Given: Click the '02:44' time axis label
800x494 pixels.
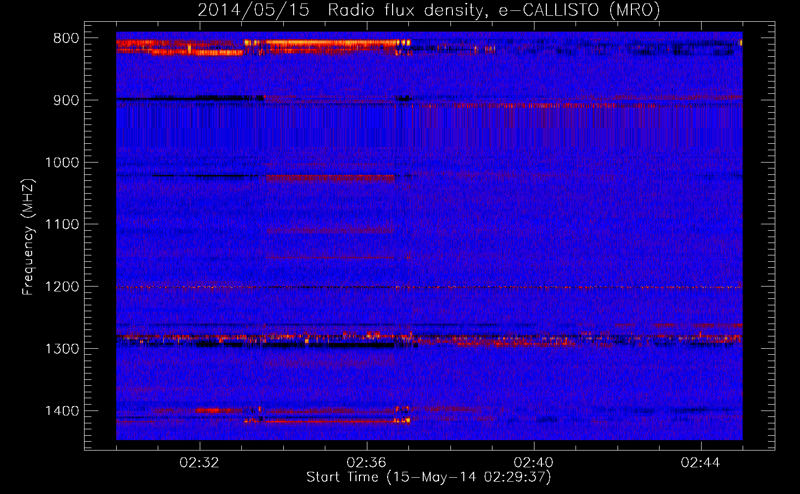Looking at the screenshot, I should [x=701, y=463].
